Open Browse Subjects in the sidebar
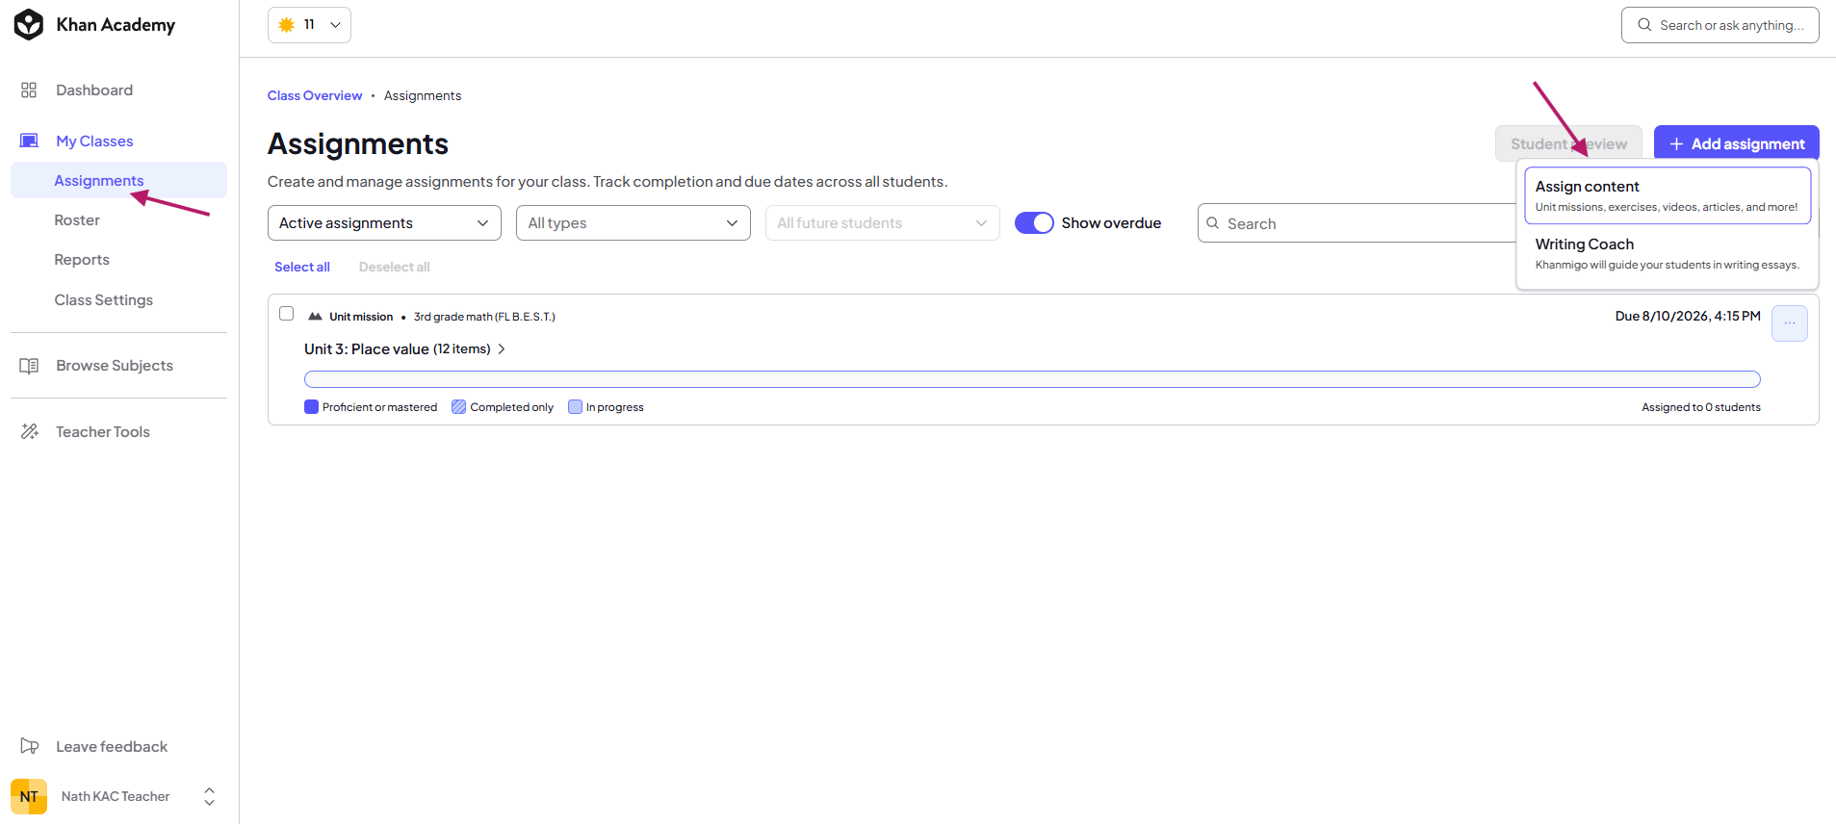1836x824 pixels. click(x=115, y=366)
